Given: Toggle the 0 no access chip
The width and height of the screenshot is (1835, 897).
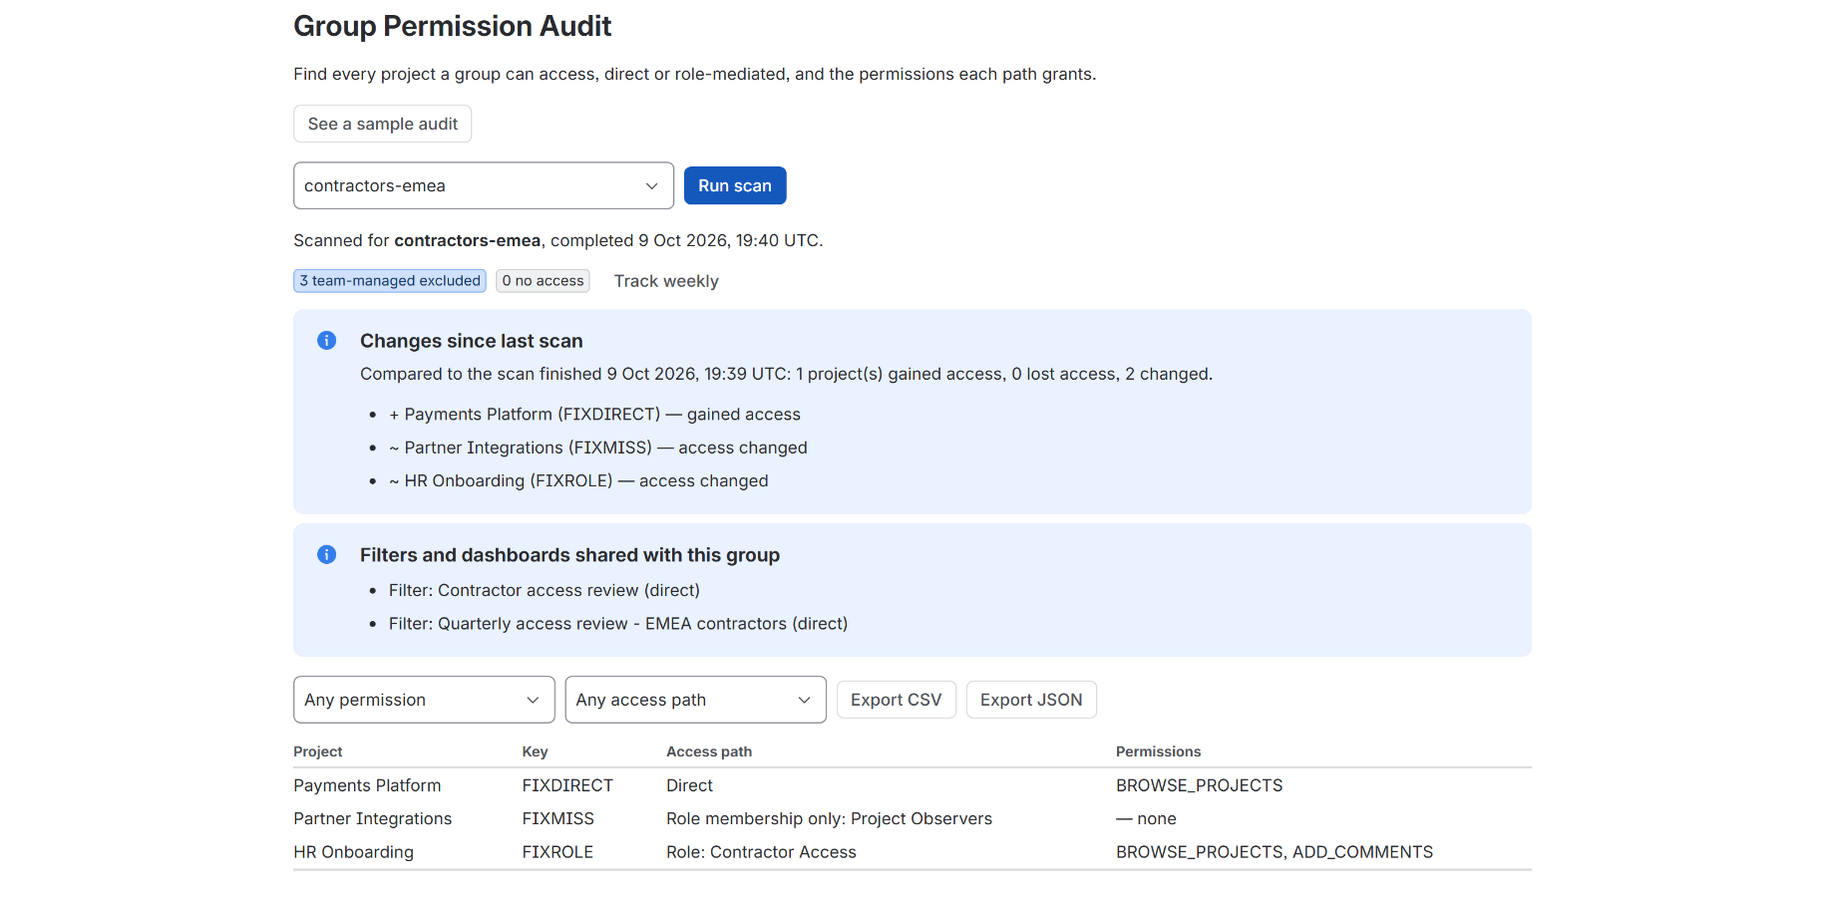Looking at the screenshot, I should click(544, 281).
